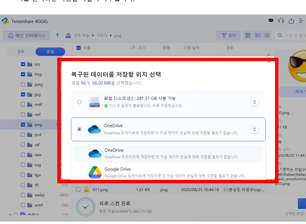Open the raw folder in tree
The height and width of the screenshot is (224, 306).
click(x=38, y=155)
